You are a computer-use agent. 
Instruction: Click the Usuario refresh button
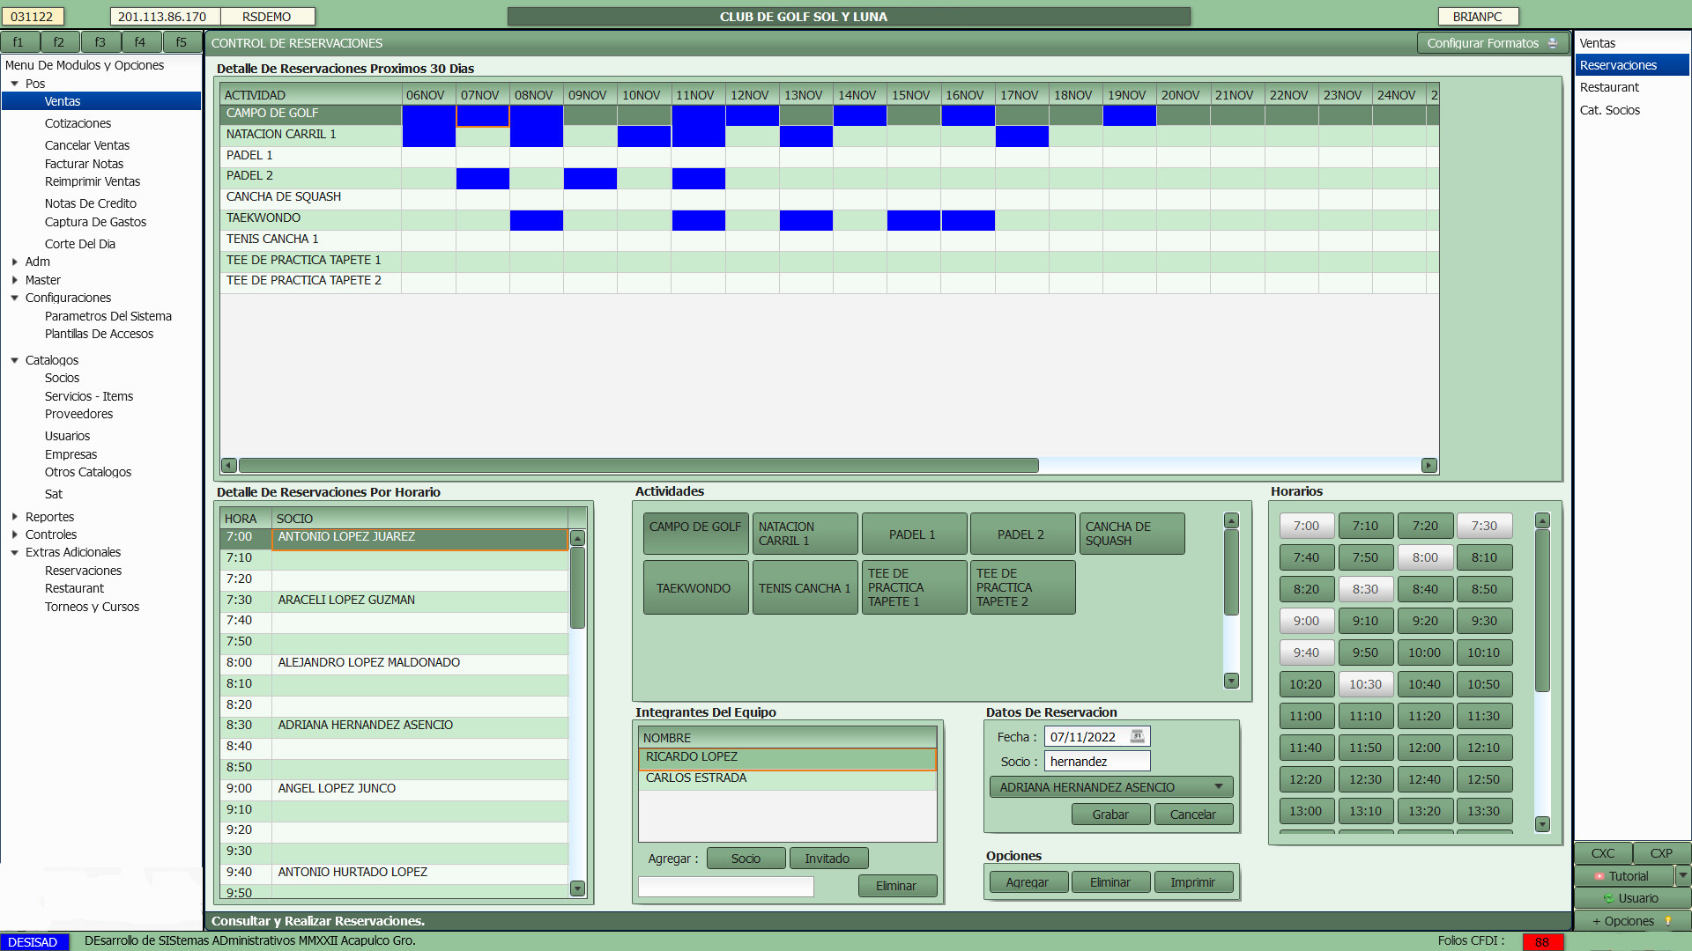[x=1631, y=898]
